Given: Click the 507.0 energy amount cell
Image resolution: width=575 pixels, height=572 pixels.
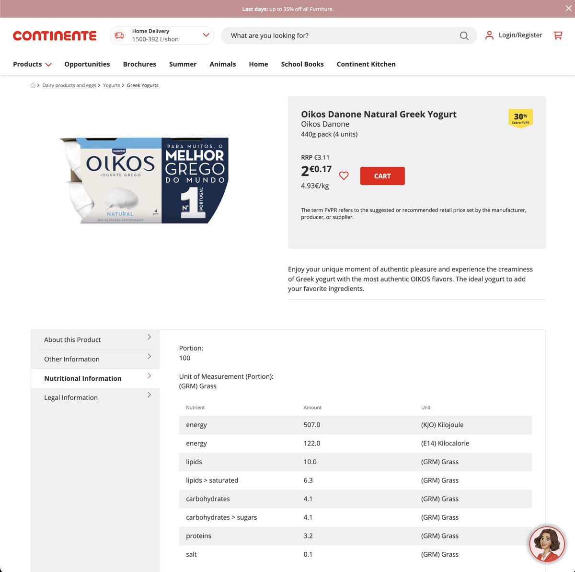Looking at the screenshot, I should point(312,425).
